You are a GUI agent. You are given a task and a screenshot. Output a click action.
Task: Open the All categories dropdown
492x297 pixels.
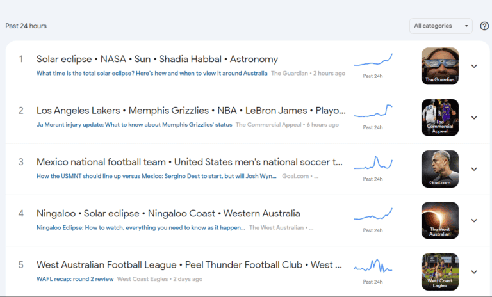[441, 26]
